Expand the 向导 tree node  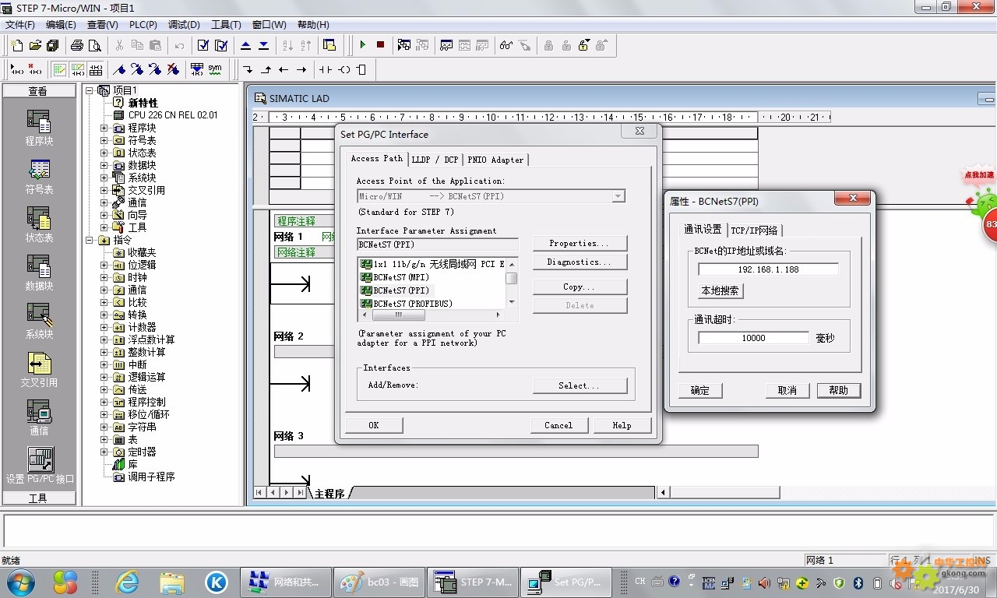coord(104,215)
